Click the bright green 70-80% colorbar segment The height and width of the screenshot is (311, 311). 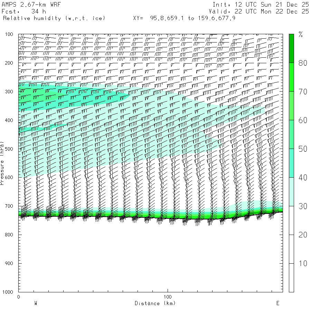point(291,77)
